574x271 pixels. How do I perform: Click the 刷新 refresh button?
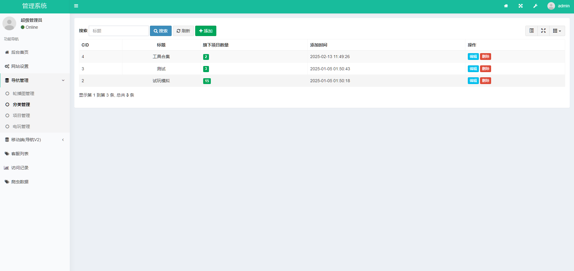click(x=183, y=31)
